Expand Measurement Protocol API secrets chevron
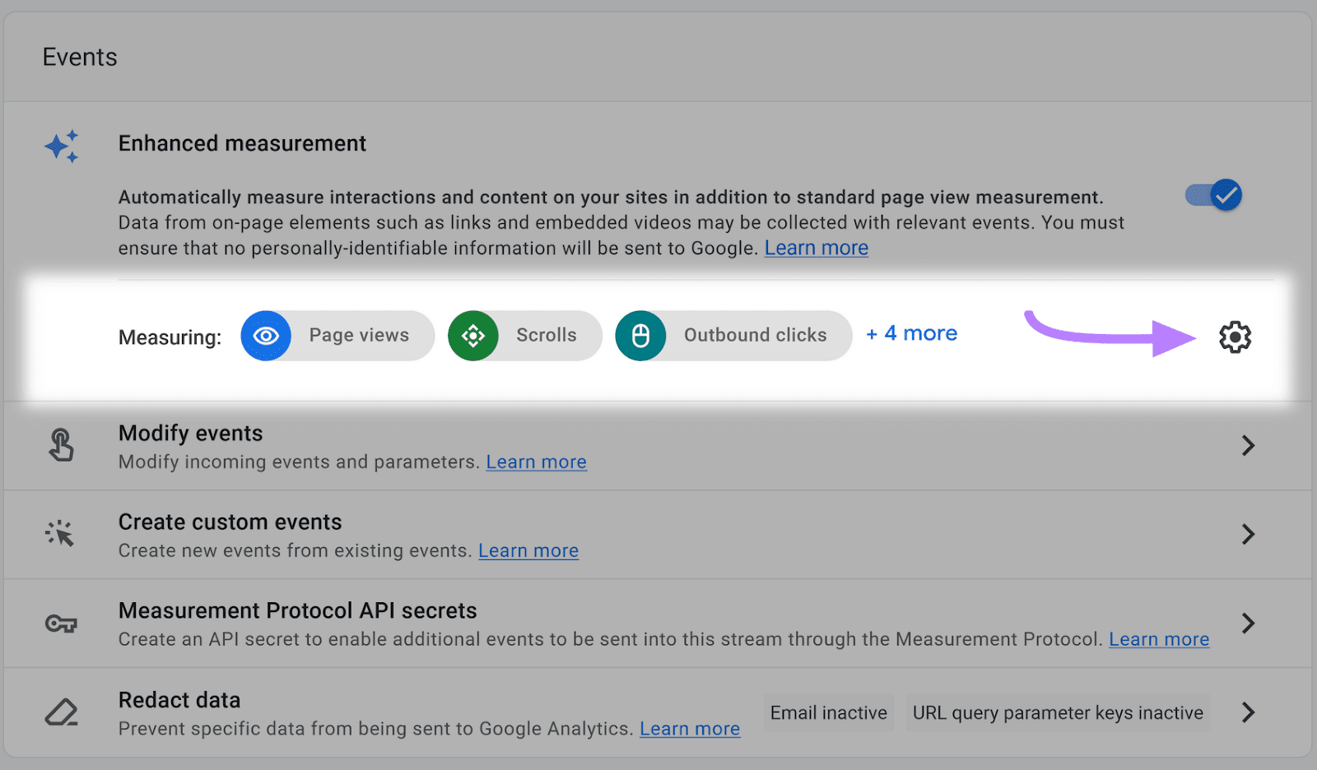The image size is (1317, 770). click(x=1248, y=623)
